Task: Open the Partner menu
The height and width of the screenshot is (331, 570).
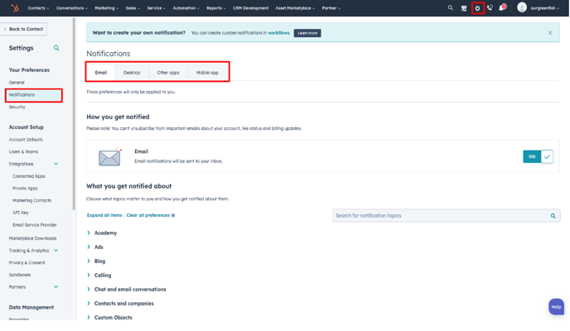Action: [331, 8]
